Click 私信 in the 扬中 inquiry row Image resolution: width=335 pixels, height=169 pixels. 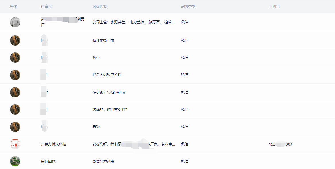coord(185,58)
